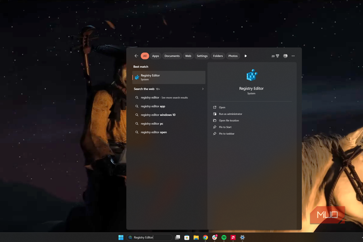Open the user profile avatar

point(285,56)
